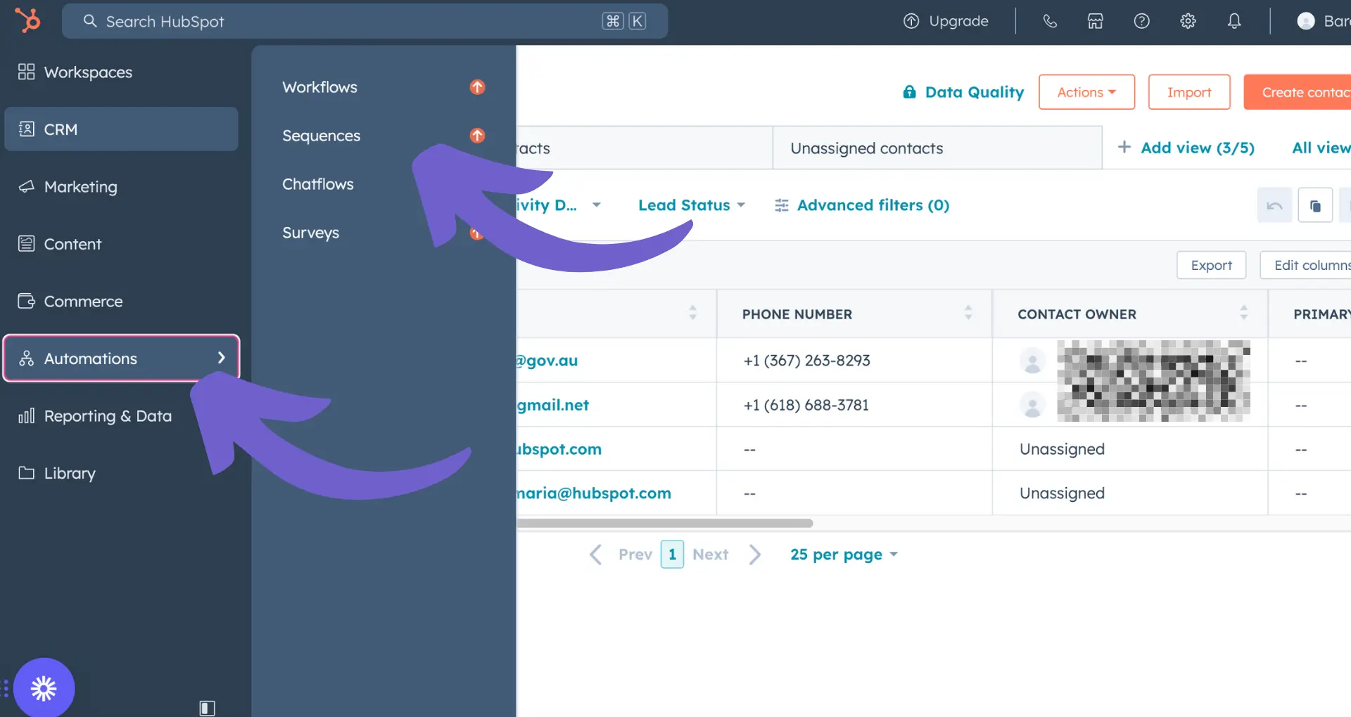Image resolution: width=1351 pixels, height=717 pixels.
Task: Click the user avatar in top bar
Action: click(x=1306, y=21)
